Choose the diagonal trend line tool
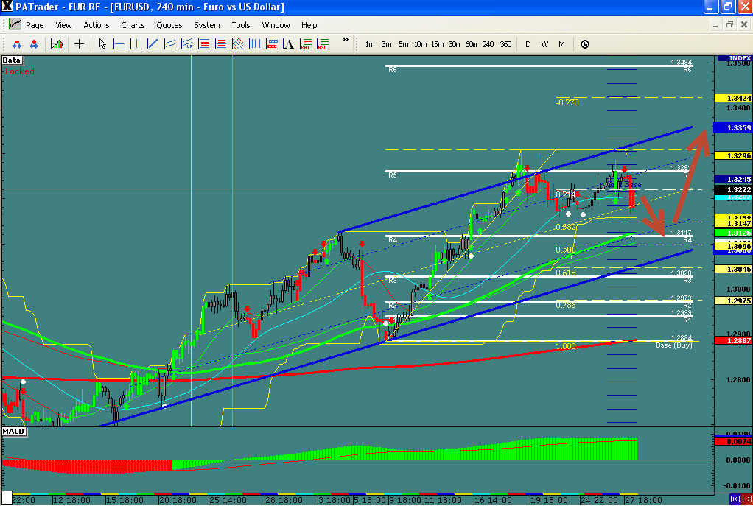The height and width of the screenshot is (506, 753). point(151,44)
